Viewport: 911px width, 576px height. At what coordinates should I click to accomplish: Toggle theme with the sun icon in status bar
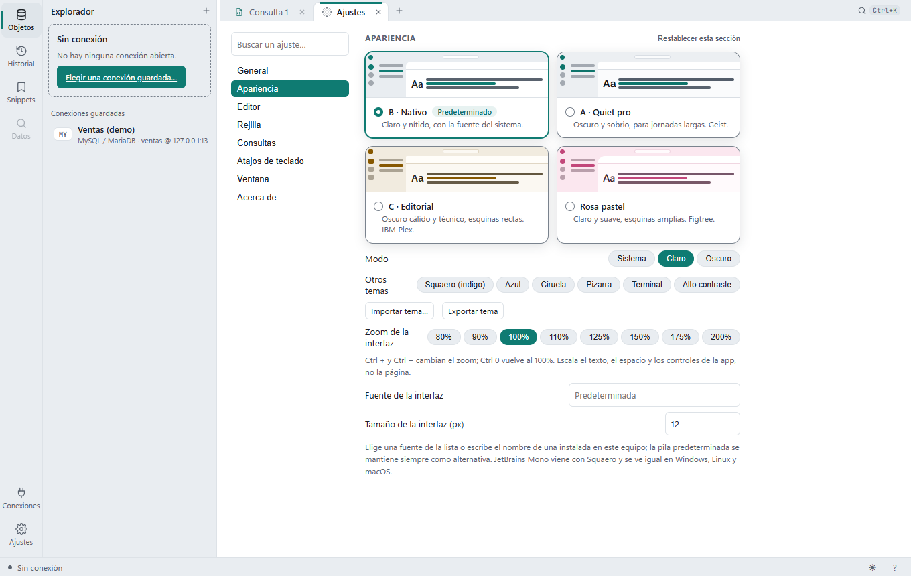point(872,567)
